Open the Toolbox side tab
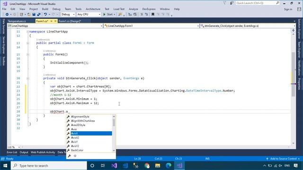 point(3,61)
